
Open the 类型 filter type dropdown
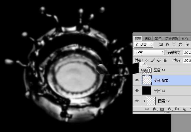pos(144,45)
